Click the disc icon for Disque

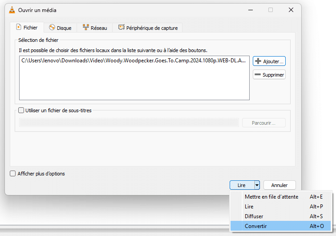tap(52, 28)
